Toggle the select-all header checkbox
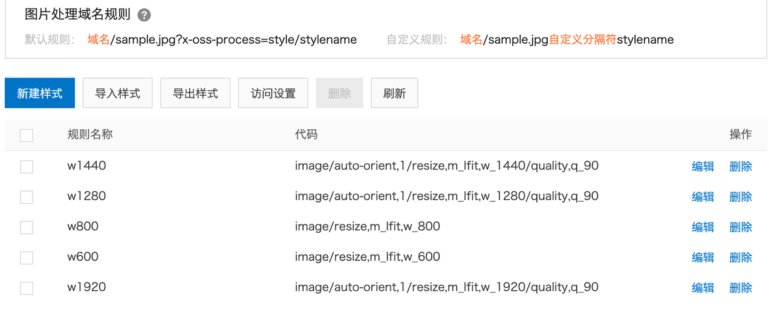This screenshot has width=774, height=312. 27,135
